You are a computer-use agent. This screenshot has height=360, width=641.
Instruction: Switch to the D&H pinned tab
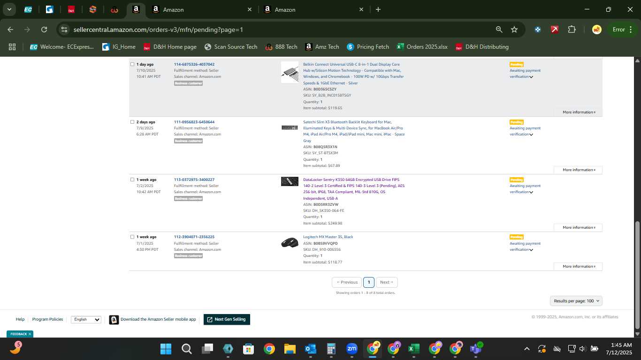(x=71, y=9)
